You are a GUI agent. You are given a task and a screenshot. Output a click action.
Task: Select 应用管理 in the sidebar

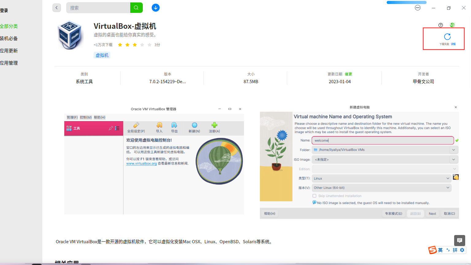point(9,63)
